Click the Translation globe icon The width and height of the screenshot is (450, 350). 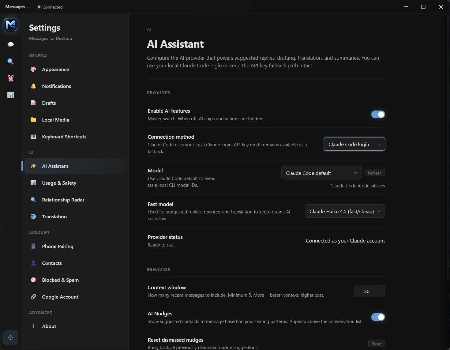point(33,216)
